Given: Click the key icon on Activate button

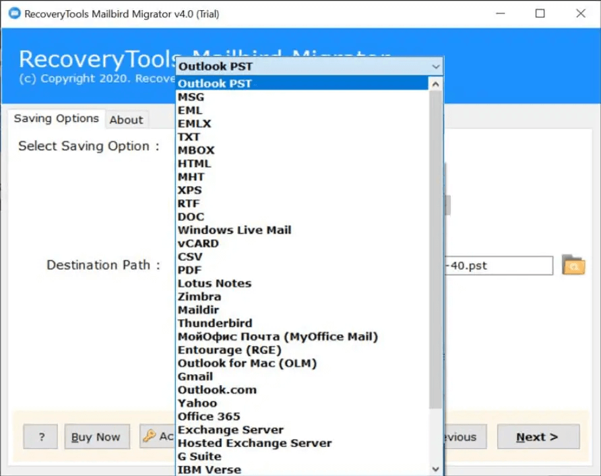Looking at the screenshot, I should pos(150,436).
